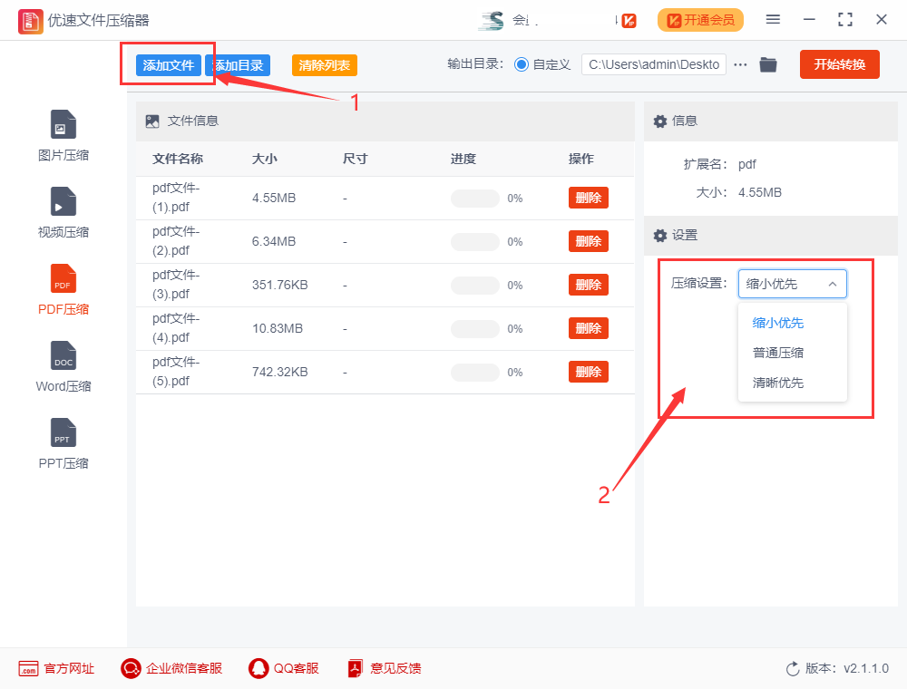This screenshot has width=907, height=689.
Task: Open the PPT压缩 sidebar section
Action: click(63, 443)
